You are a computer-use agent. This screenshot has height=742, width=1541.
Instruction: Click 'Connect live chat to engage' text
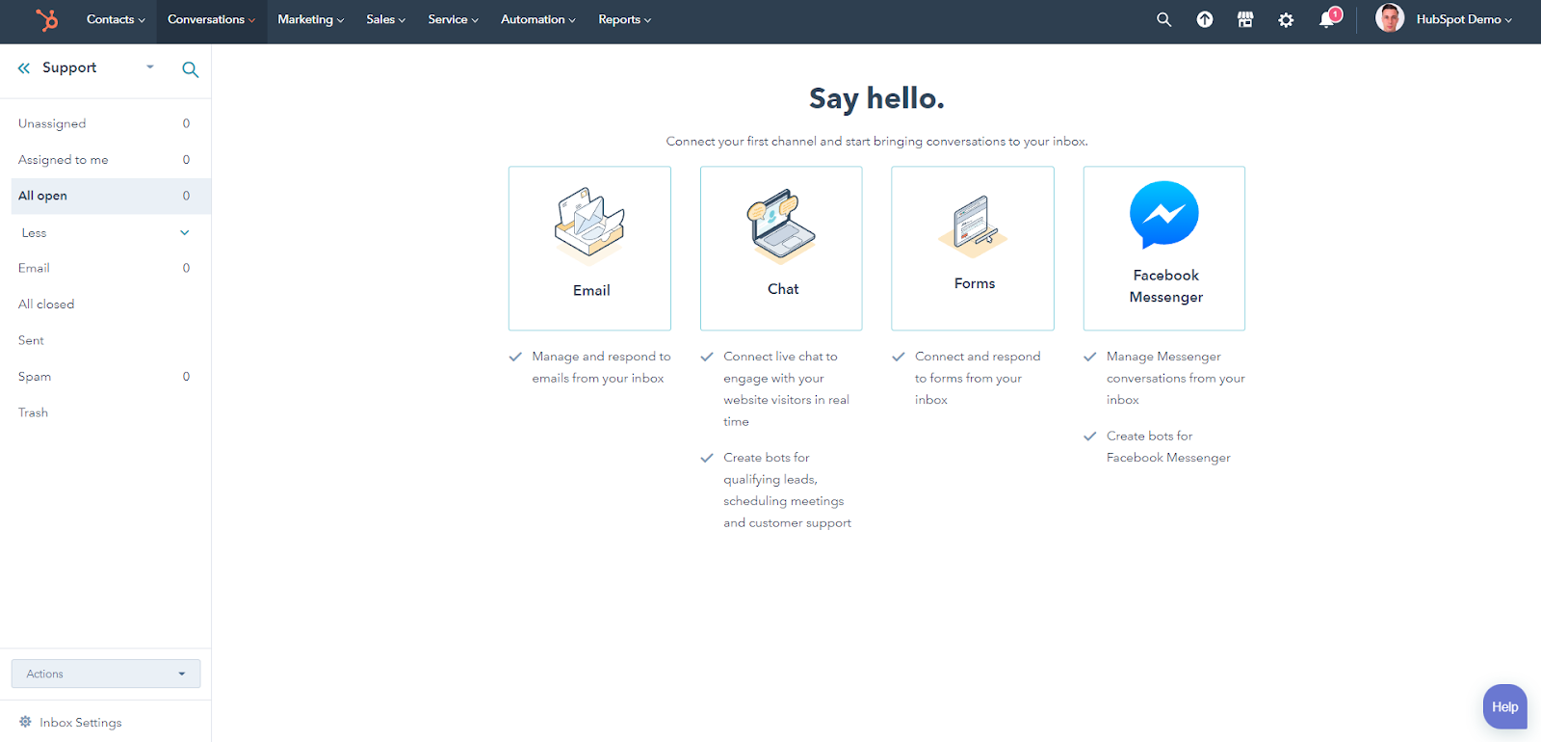pyautogui.click(x=786, y=389)
